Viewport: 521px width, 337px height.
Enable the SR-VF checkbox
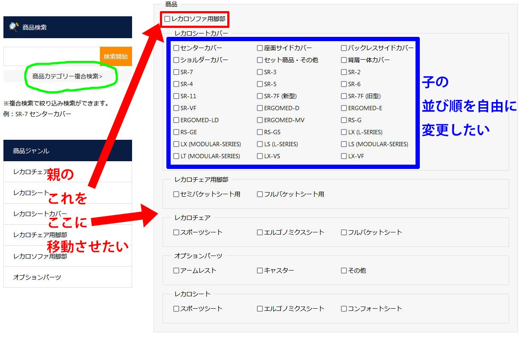[176, 108]
